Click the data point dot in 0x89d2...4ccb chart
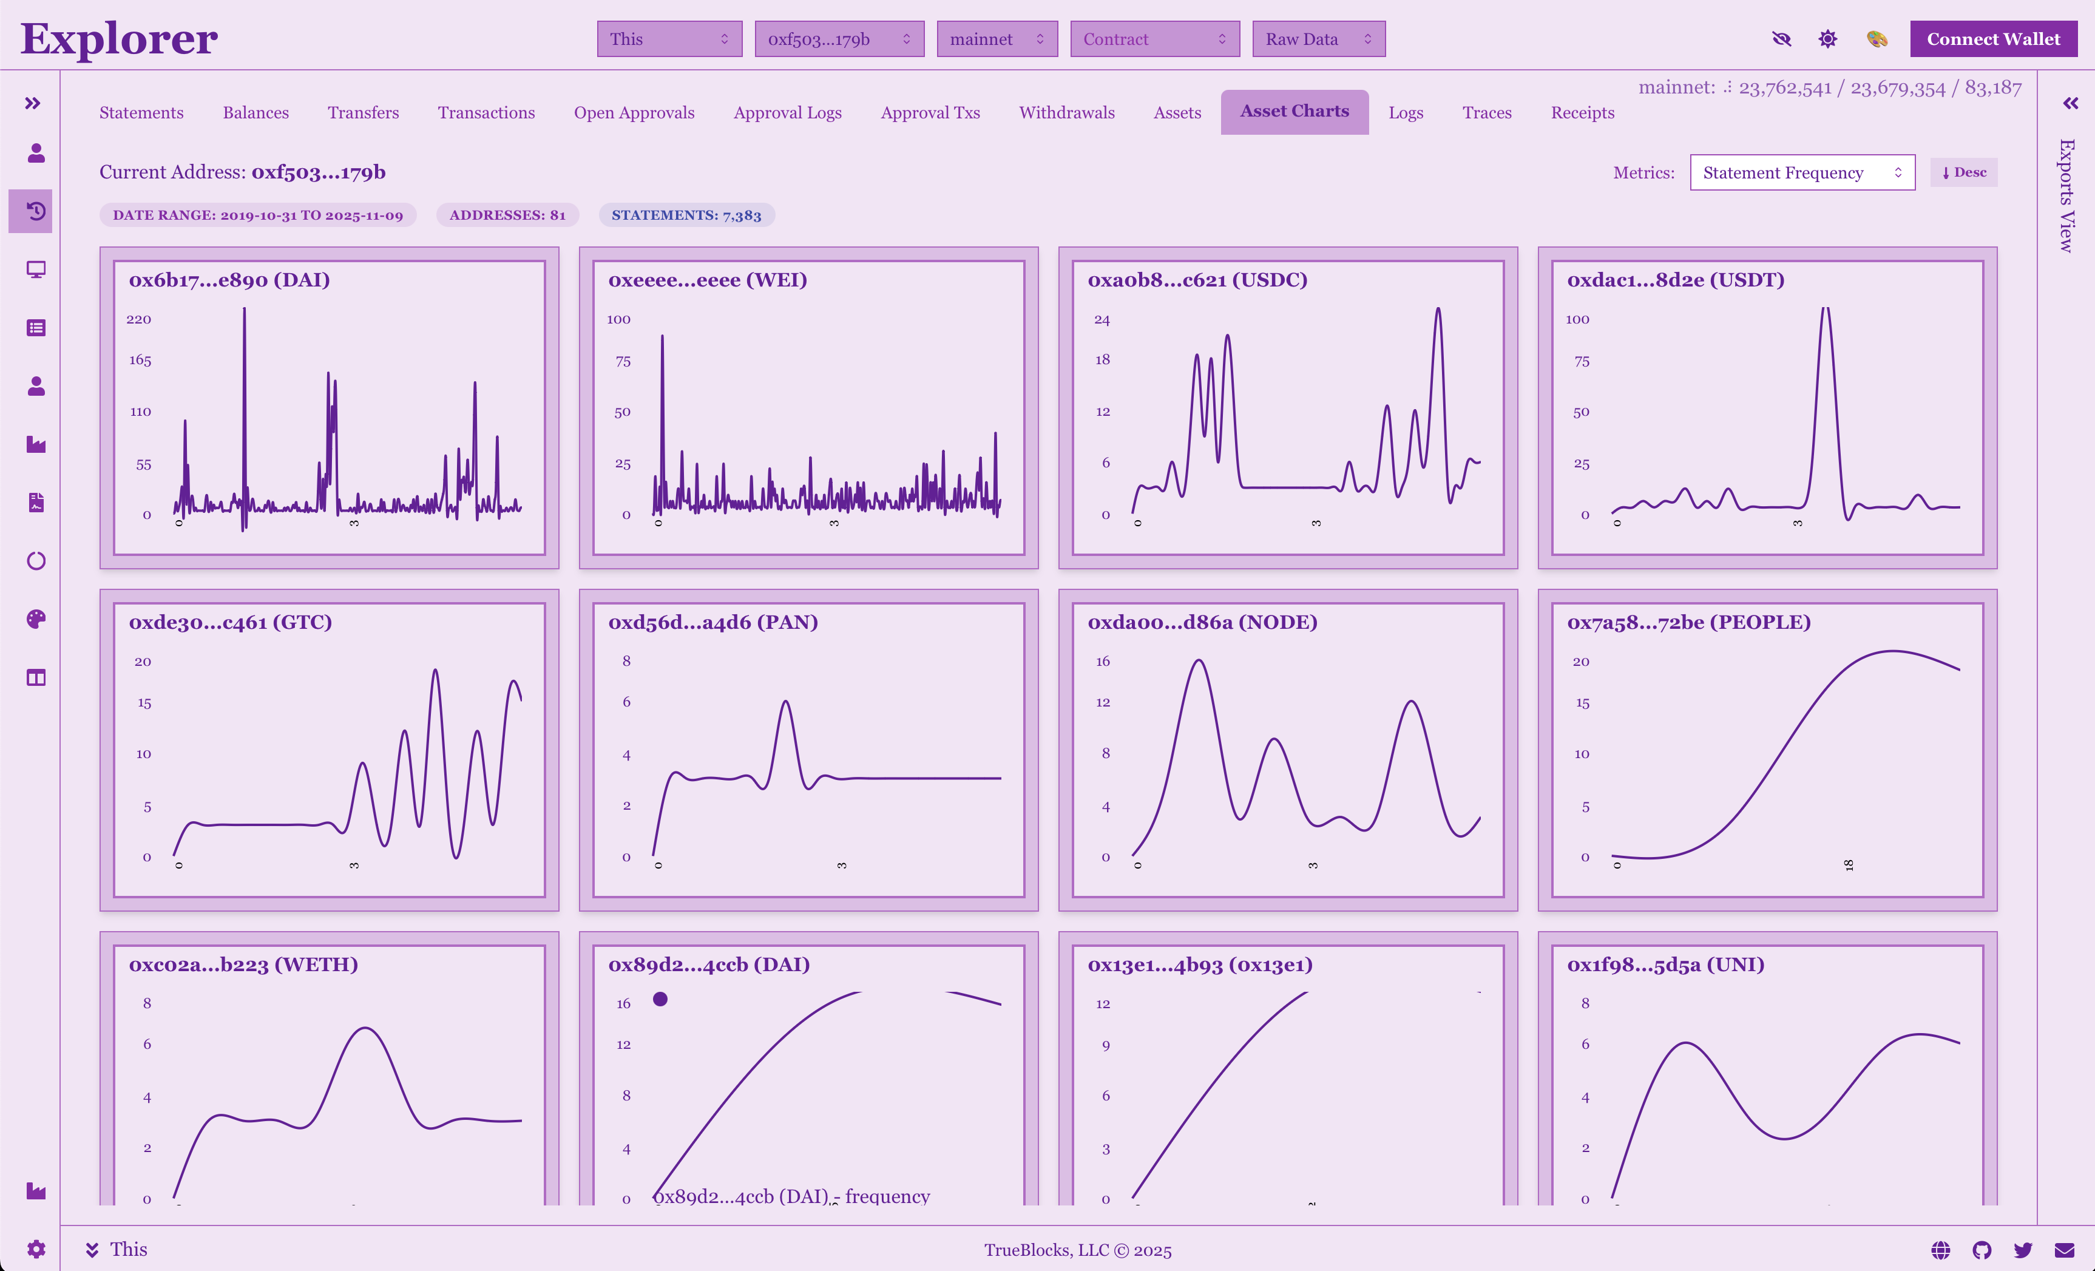2095x1271 pixels. coord(661,999)
